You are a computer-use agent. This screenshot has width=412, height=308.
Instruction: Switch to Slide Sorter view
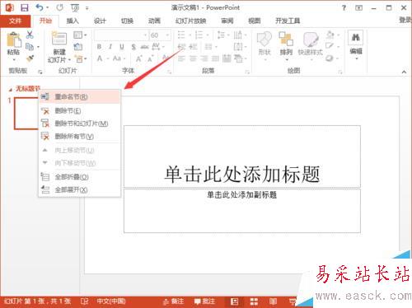tap(254, 301)
